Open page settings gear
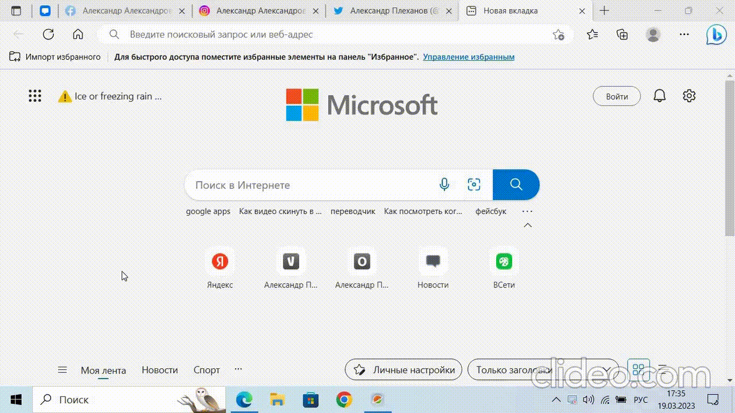The height and width of the screenshot is (413, 735). (689, 96)
